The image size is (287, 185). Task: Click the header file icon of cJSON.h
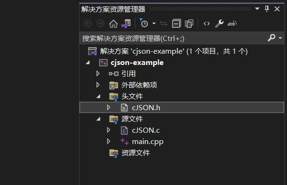pyautogui.click(x=124, y=107)
